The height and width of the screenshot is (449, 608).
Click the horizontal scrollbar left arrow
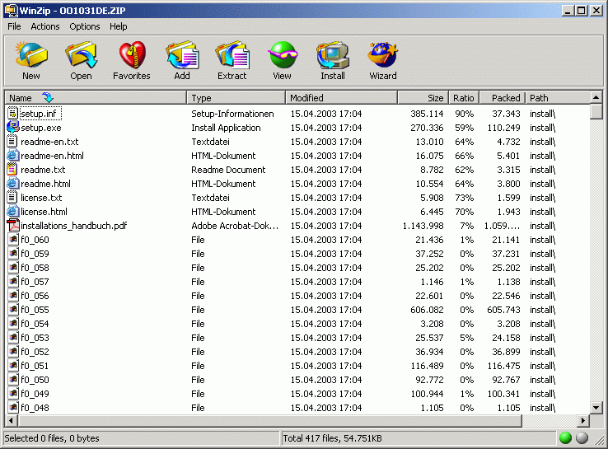point(11,420)
